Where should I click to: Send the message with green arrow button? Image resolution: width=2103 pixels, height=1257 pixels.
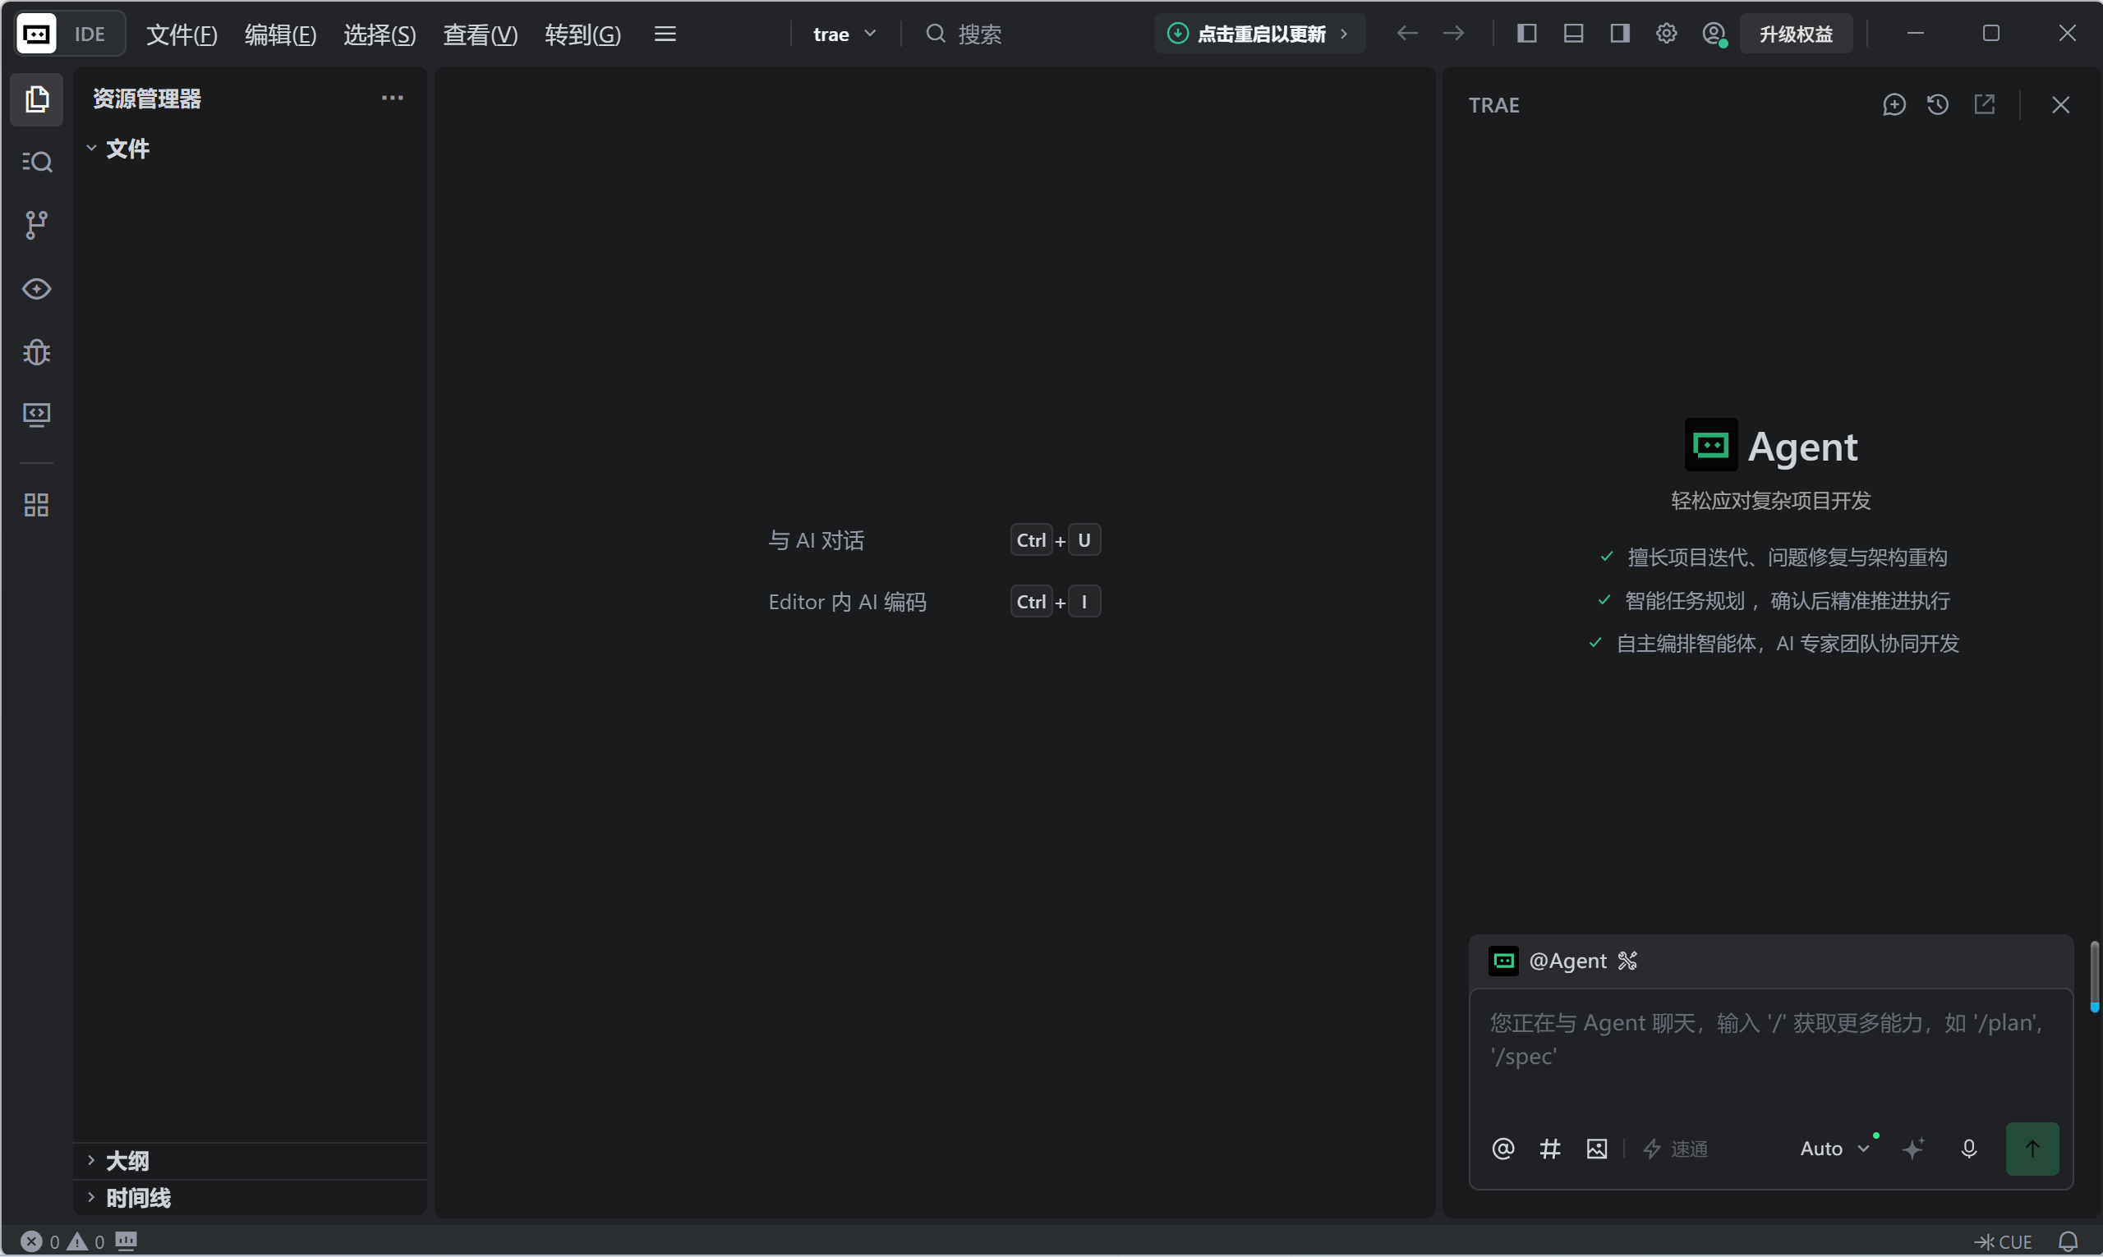[2032, 1149]
